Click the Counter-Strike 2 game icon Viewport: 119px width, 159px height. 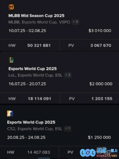tap(10, 113)
